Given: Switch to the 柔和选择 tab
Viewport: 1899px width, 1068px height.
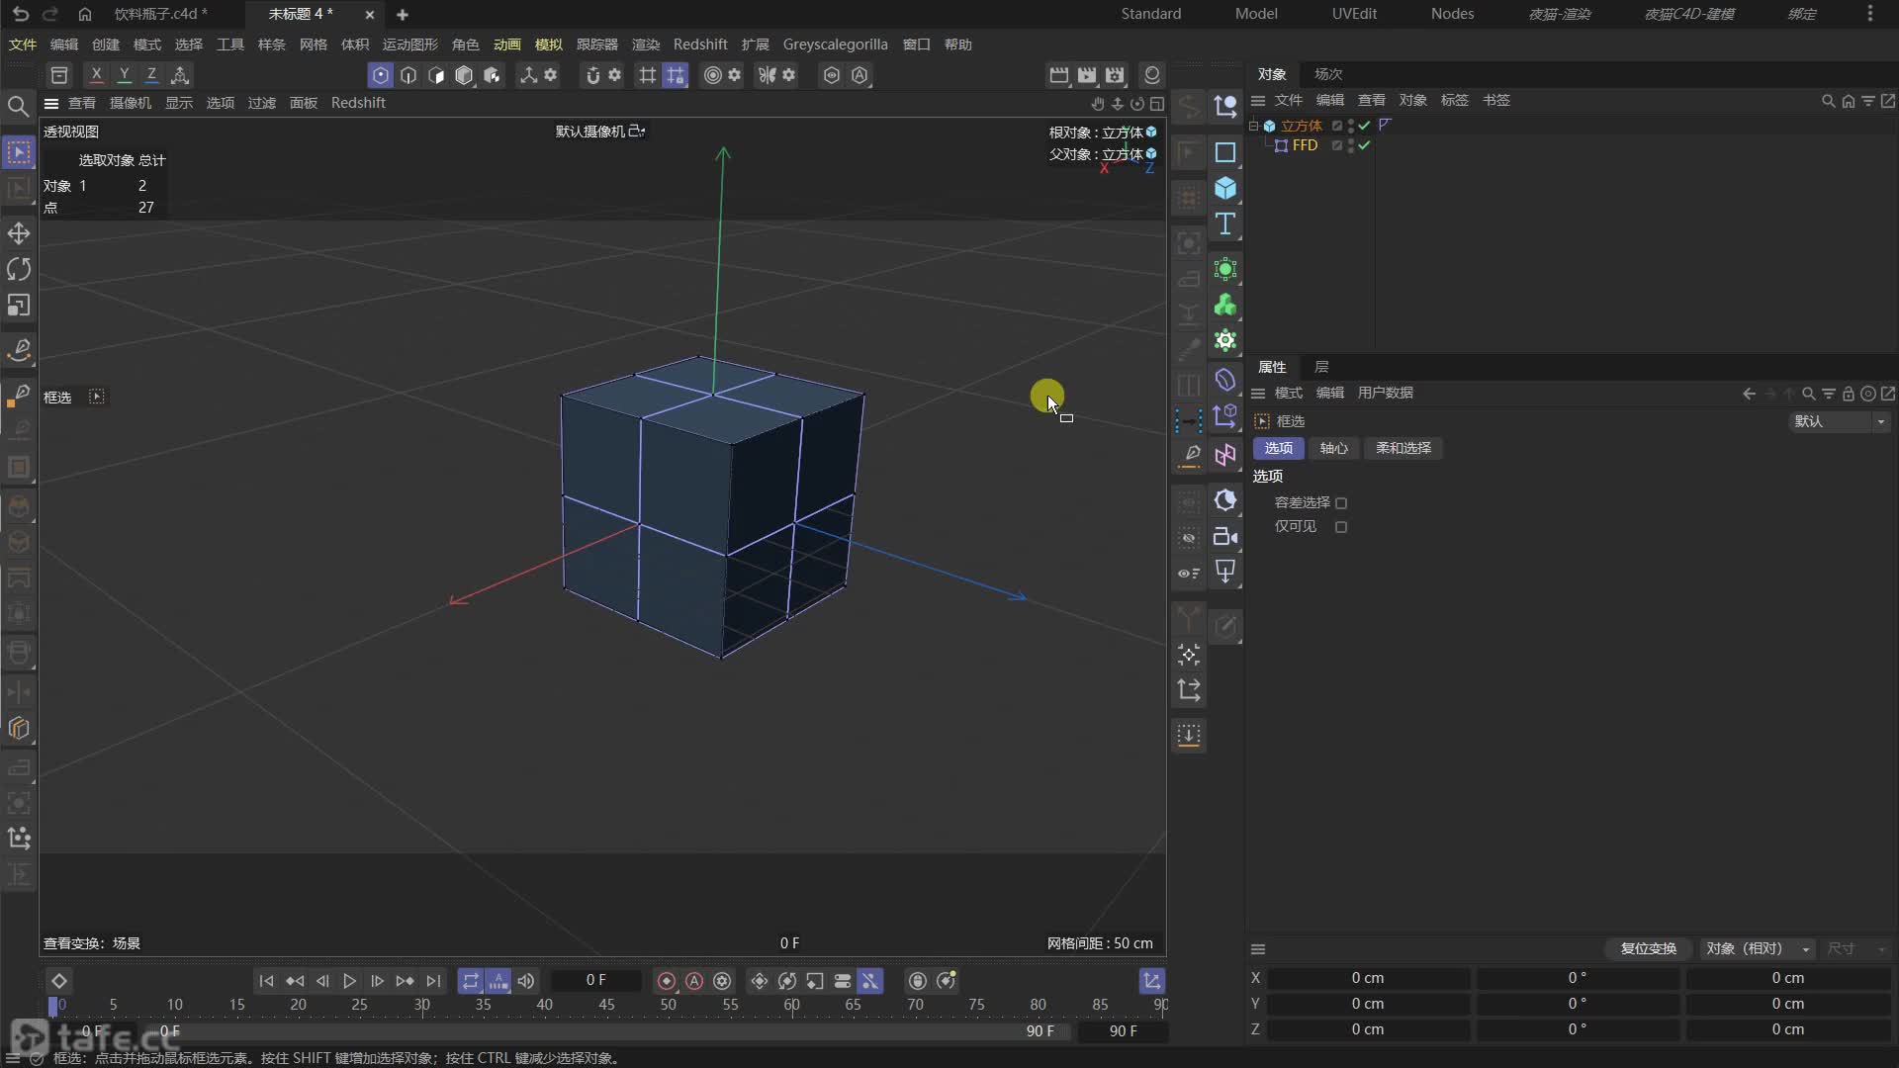Looking at the screenshot, I should 1403,448.
